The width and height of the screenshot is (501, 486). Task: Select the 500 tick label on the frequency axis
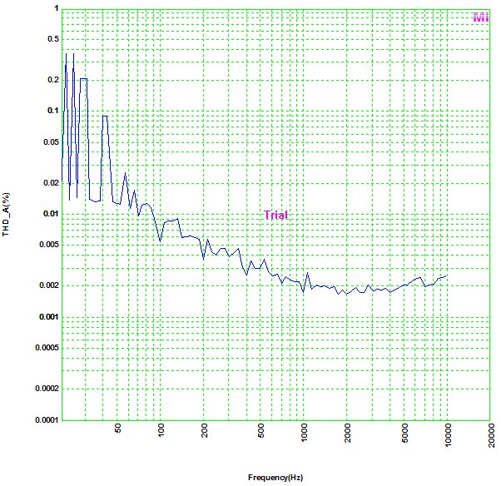pyautogui.click(x=262, y=432)
